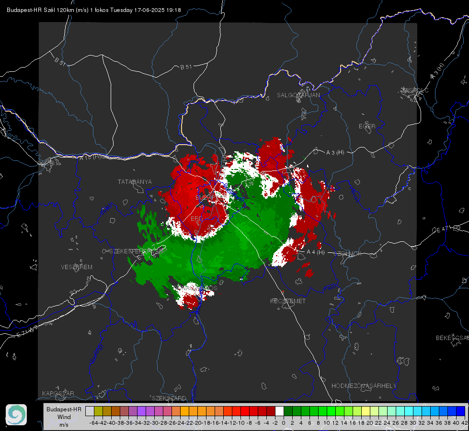Click the ÉRD town label
This screenshot has height=431, width=469.
(196, 219)
